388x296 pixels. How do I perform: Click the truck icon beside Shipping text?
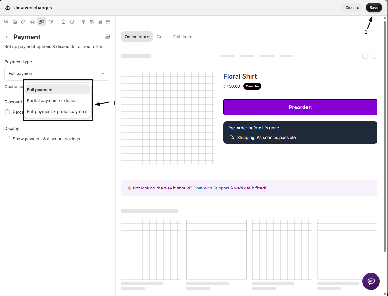(232, 138)
